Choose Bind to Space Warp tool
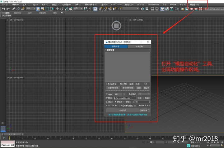 click(23, 9)
